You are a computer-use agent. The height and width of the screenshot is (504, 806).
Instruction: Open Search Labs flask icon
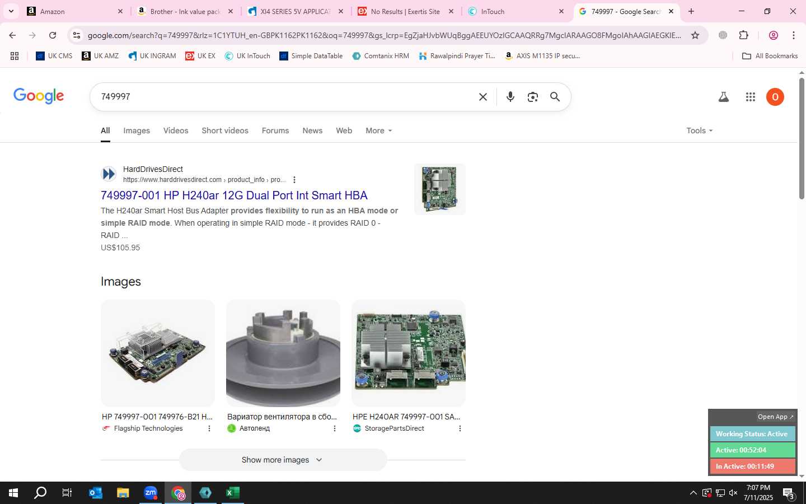[x=724, y=97]
